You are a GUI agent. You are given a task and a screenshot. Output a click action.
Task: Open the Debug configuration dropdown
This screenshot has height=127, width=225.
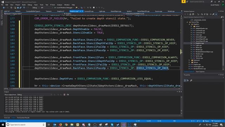pos(36,8)
